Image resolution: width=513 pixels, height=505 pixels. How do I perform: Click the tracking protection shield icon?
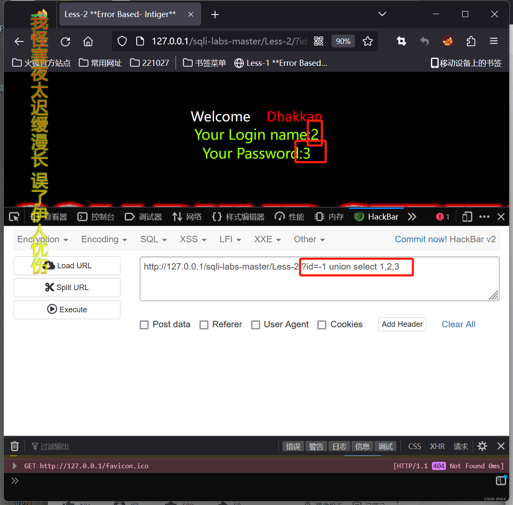coord(122,41)
